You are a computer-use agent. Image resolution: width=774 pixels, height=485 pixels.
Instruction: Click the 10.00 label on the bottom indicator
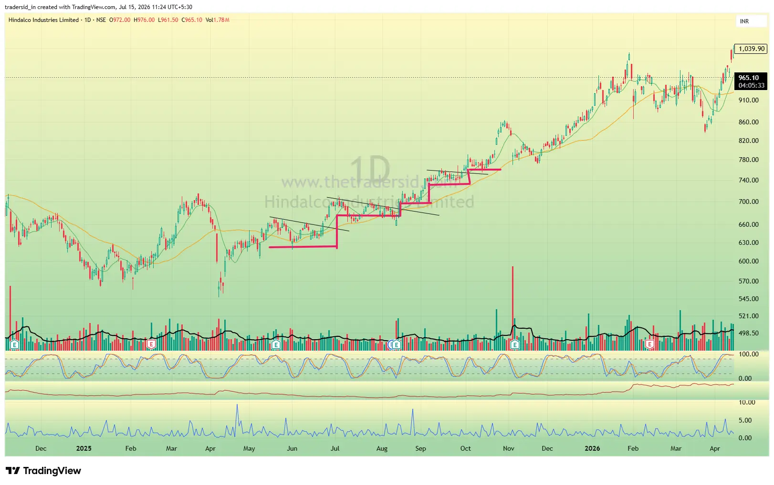747,402
